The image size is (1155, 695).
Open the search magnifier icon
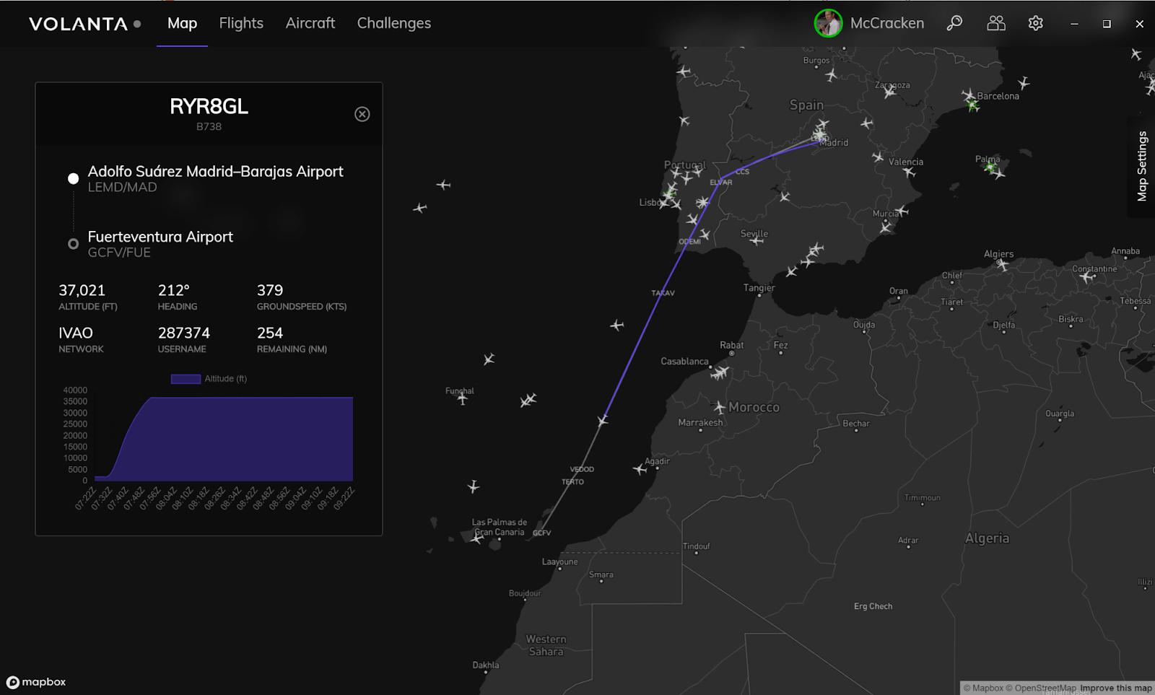click(954, 23)
